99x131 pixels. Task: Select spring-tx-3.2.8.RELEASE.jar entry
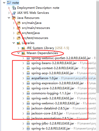51,128
